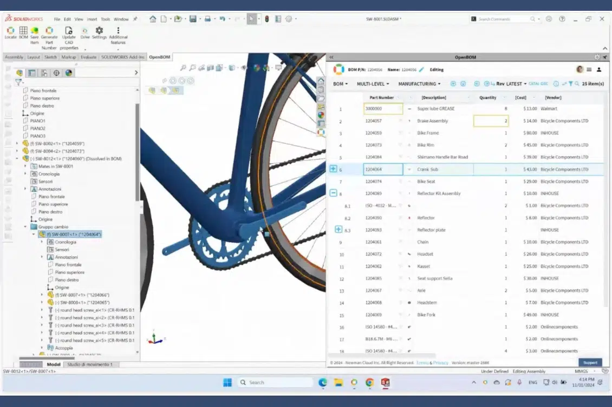Viewport: 612px width, 407px height.
Task: Click the search magnifier in OpenBOM toolbar
Action: pyautogui.click(x=577, y=84)
